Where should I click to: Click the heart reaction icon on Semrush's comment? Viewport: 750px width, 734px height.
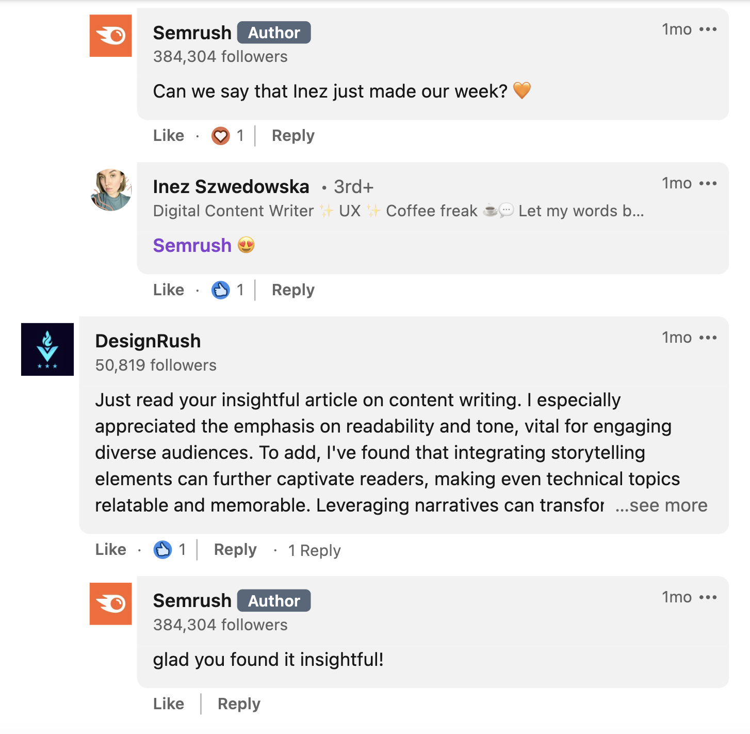[220, 135]
